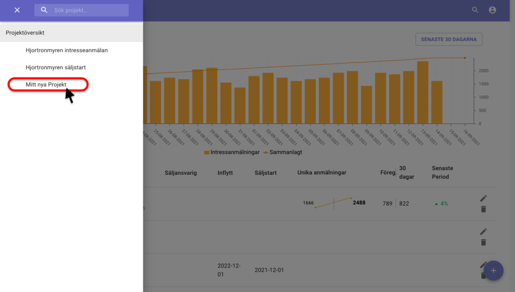Focus the Sök projekt search field
Image resolution: width=515 pixels, height=292 pixels.
click(81, 10)
